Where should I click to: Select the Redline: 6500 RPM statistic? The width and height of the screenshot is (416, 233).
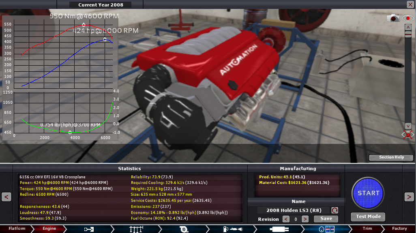tap(44, 194)
